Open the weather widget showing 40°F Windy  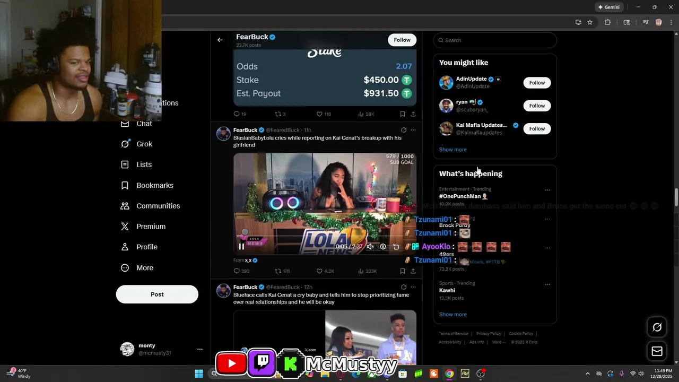coord(20,374)
